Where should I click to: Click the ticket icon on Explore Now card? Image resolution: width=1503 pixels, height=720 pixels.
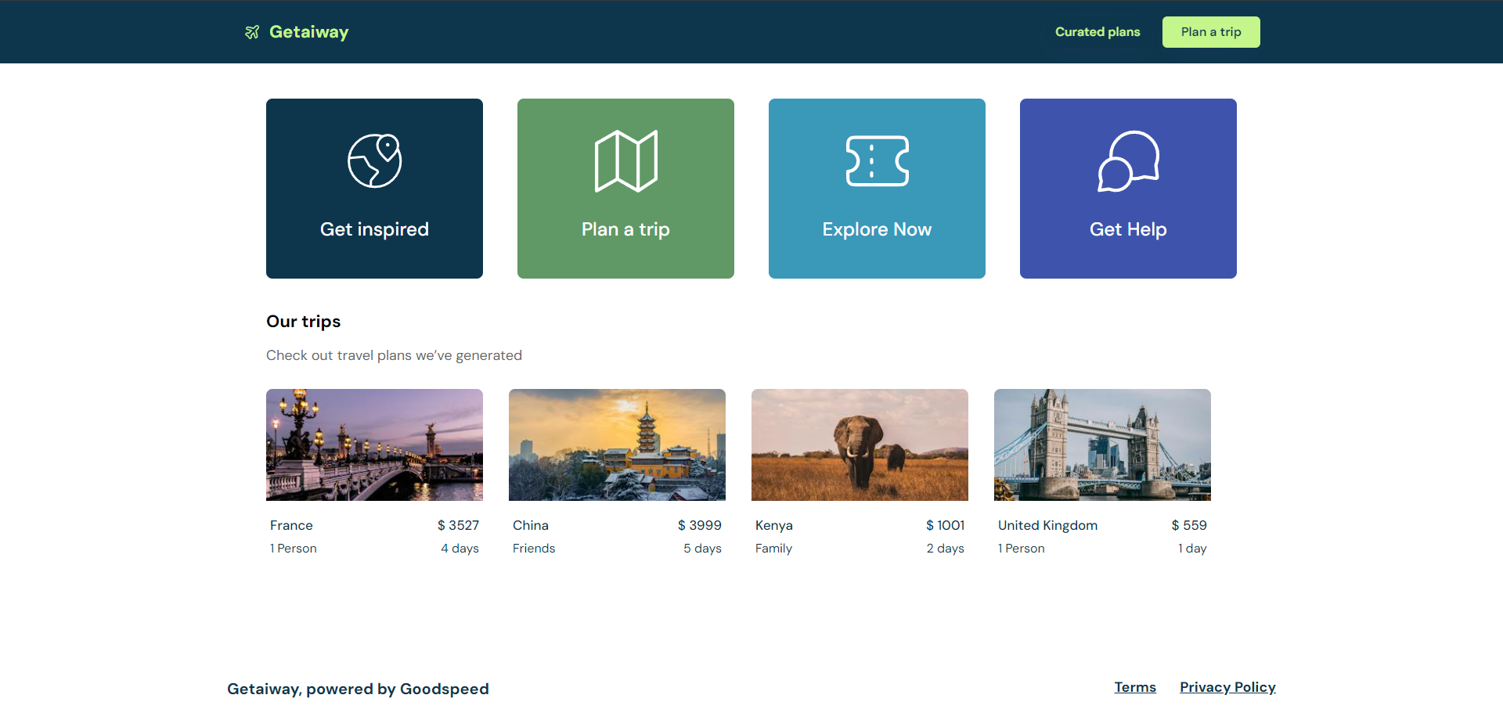pyautogui.click(x=878, y=160)
